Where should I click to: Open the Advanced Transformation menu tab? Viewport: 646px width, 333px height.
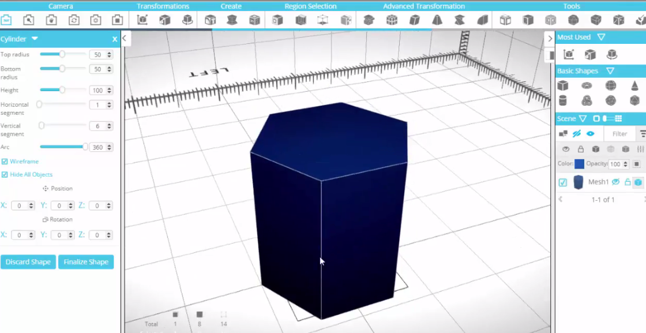pyautogui.click(x=423, y=6)
